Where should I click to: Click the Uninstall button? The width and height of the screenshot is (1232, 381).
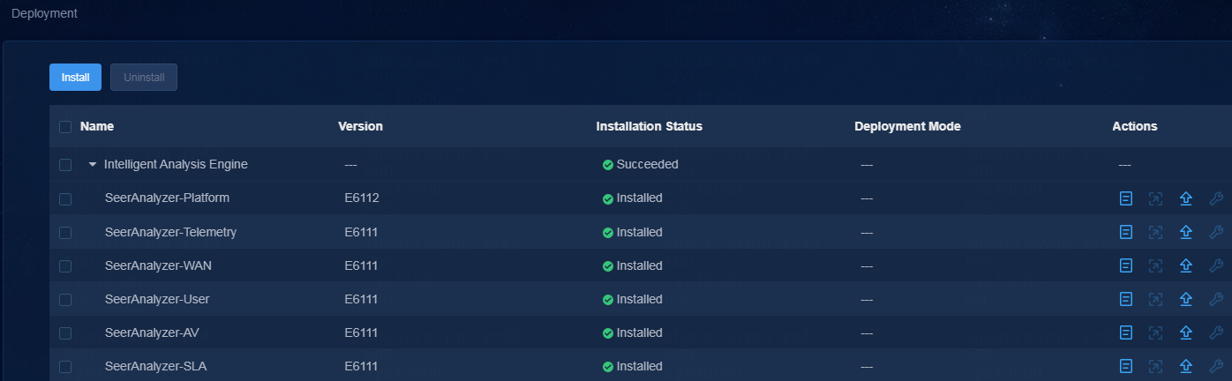click(x=144, y=77)
